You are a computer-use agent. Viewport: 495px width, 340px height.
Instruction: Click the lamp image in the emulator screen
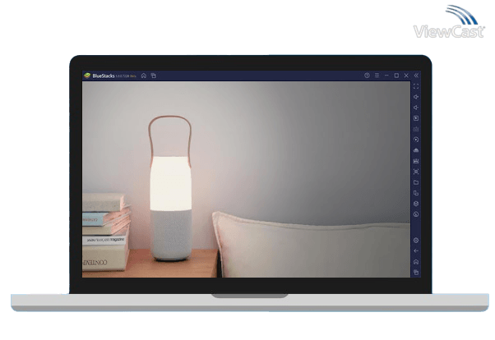170,188
